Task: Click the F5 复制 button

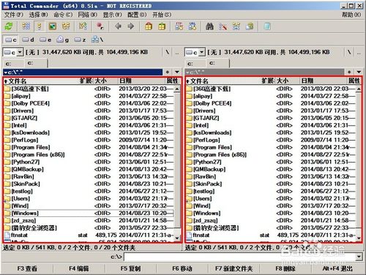Action: click(130, 268)
